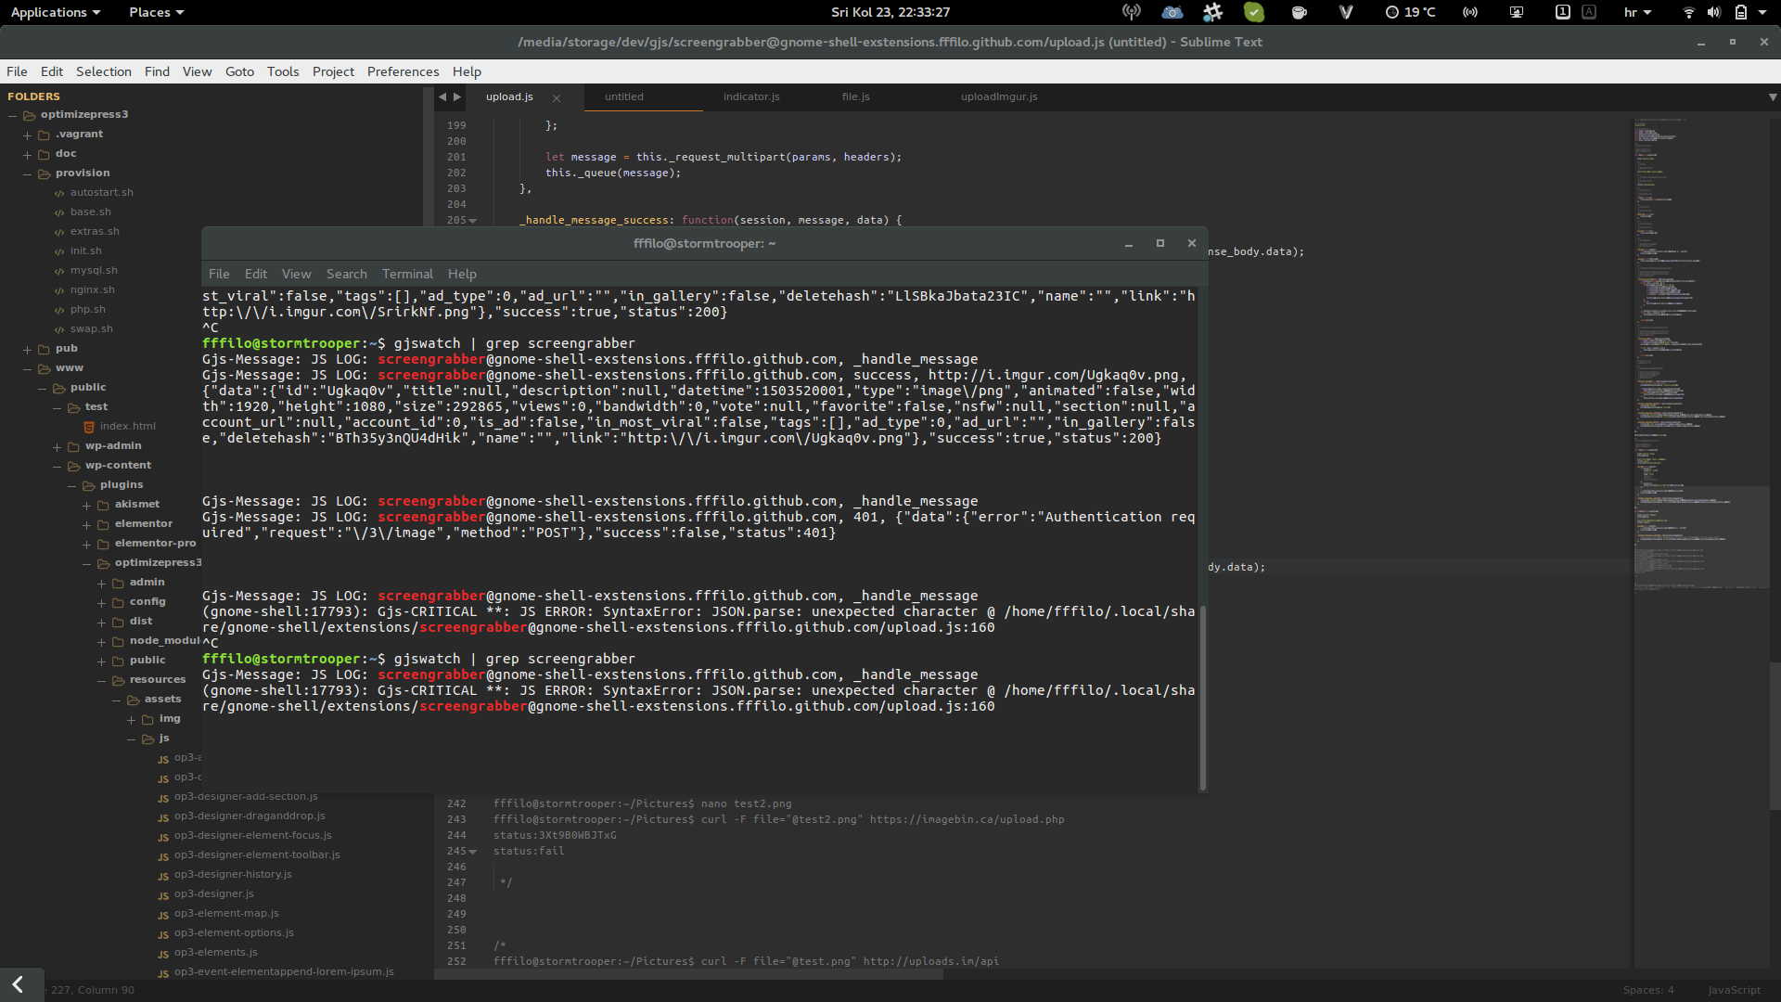Toggle fold arrow at line 245

[473, 852]
